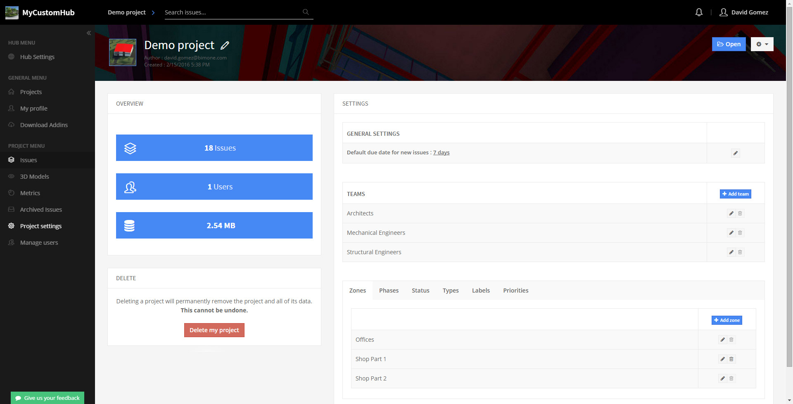The height and width of the screenshot is (404, 793).
Task: Delete the Structural Engineers team
Action: (x=740, y=252)
